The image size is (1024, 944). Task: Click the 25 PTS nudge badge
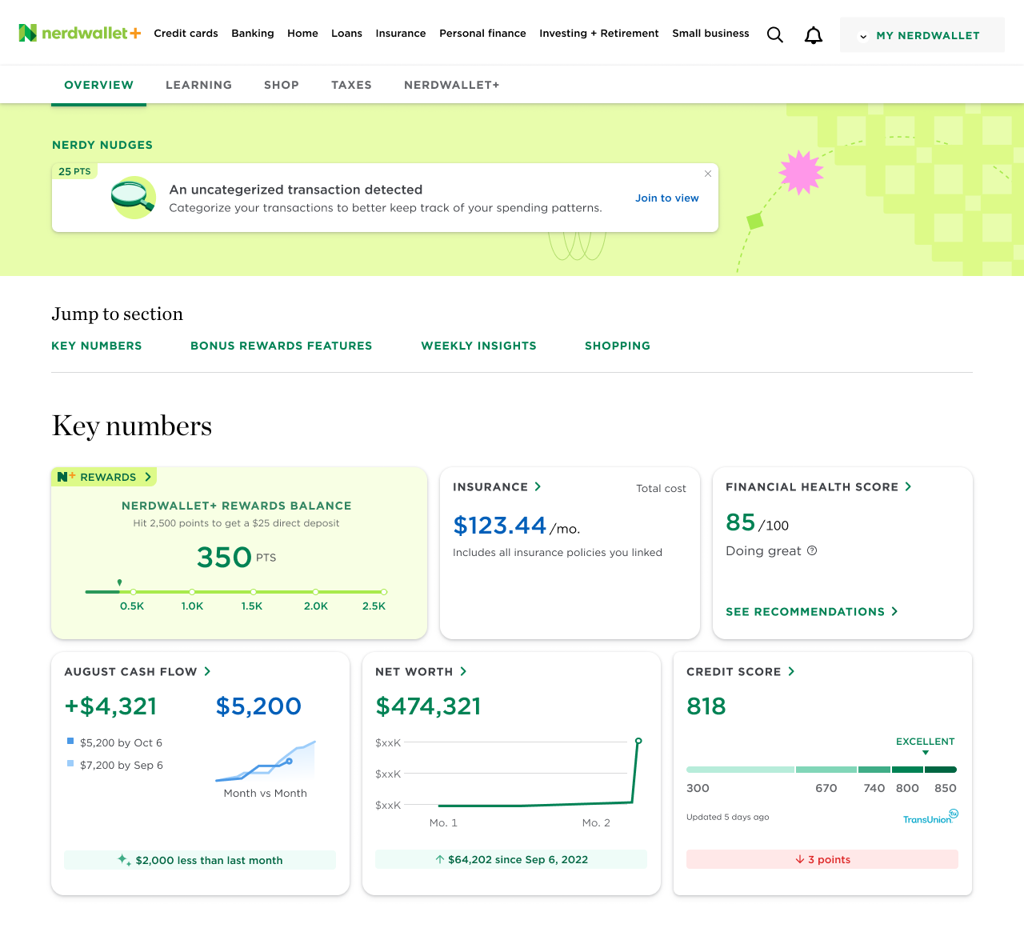74,171
